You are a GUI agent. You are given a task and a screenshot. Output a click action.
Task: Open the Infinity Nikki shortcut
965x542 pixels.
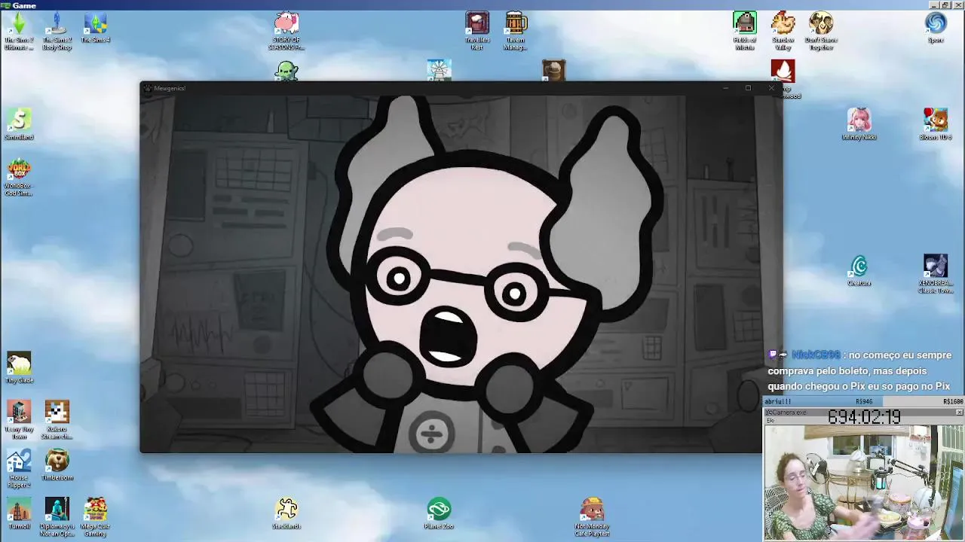[x=859, y=124]
